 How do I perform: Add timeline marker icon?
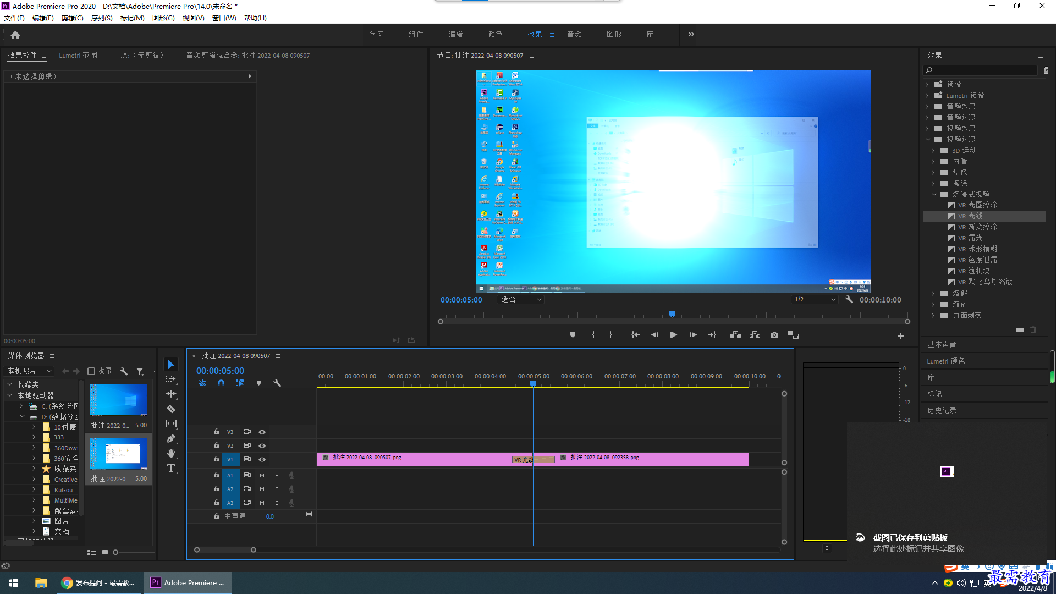tap(258, 383)
